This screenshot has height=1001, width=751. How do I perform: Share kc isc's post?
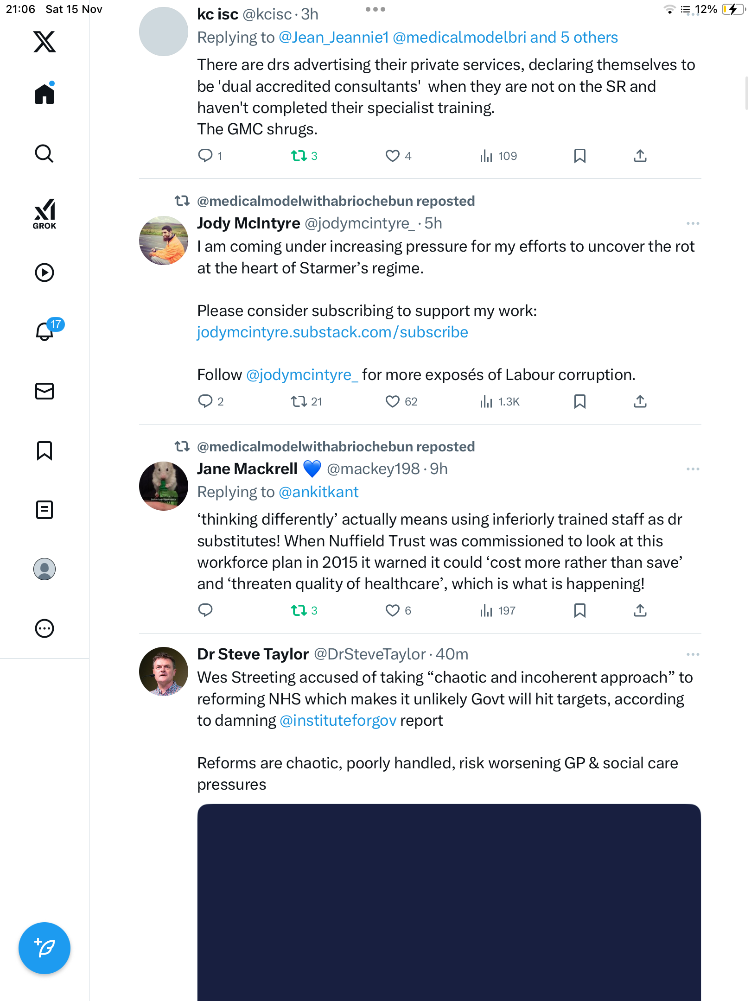(640, 156)
